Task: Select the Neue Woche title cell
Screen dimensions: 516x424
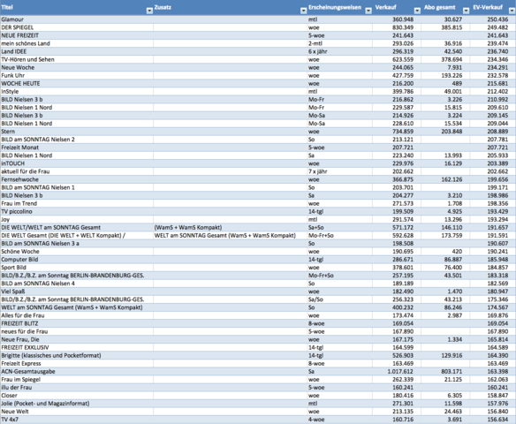Action: pyautogui.click(x=77, y=67)
